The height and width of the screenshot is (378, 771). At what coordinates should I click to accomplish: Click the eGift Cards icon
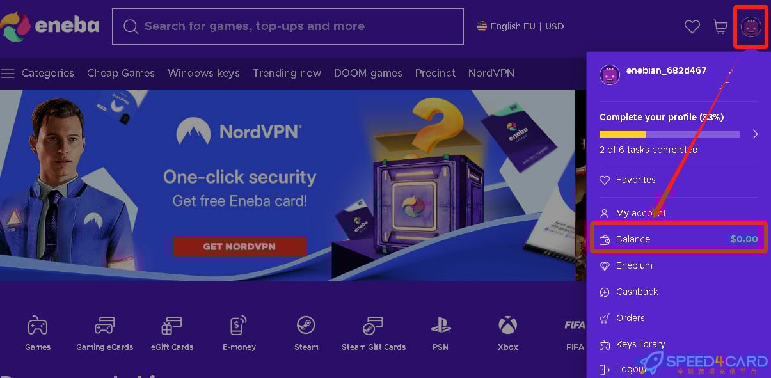point(171,326)
